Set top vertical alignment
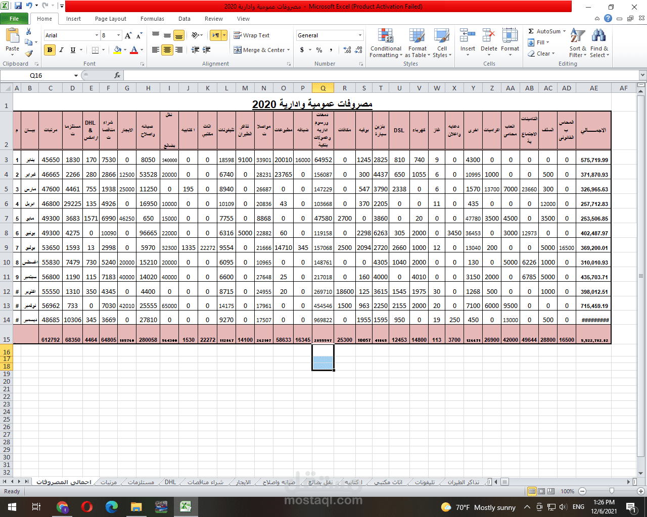The height and width of the screenshot is (517, 647). [156, 35]
